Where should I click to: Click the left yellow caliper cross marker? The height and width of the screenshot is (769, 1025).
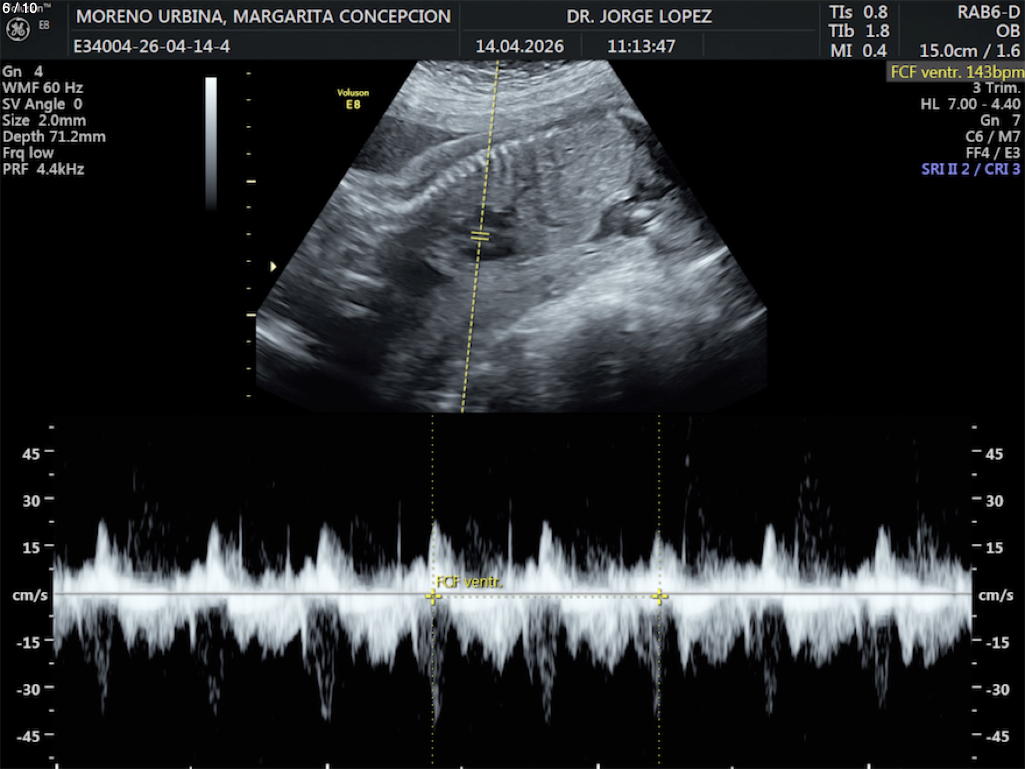(432, 597)
